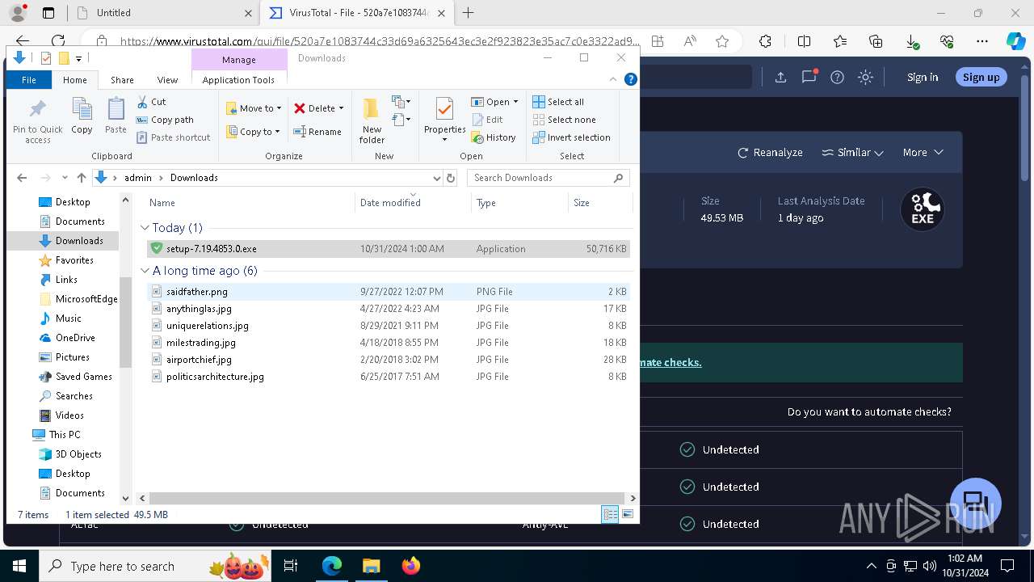Viewport: 1034px width, 582px height.
Task: Toggle VirusTotal light theme sun icon
Action: [866, 77]
